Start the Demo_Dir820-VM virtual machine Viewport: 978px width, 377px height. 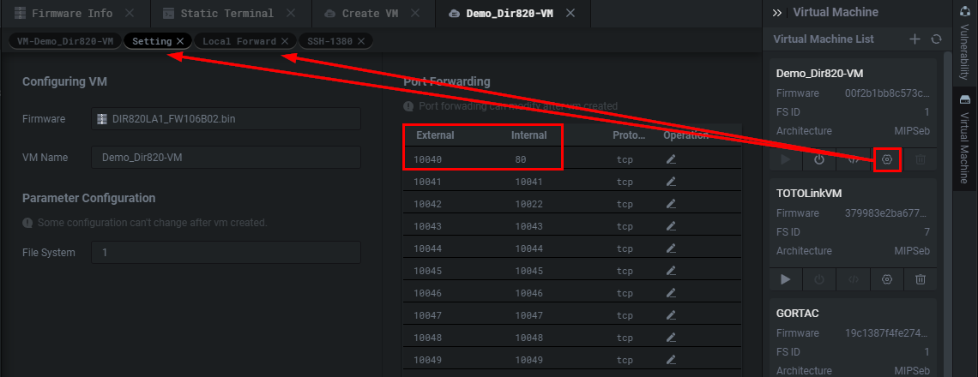click(x=786, y=159)
